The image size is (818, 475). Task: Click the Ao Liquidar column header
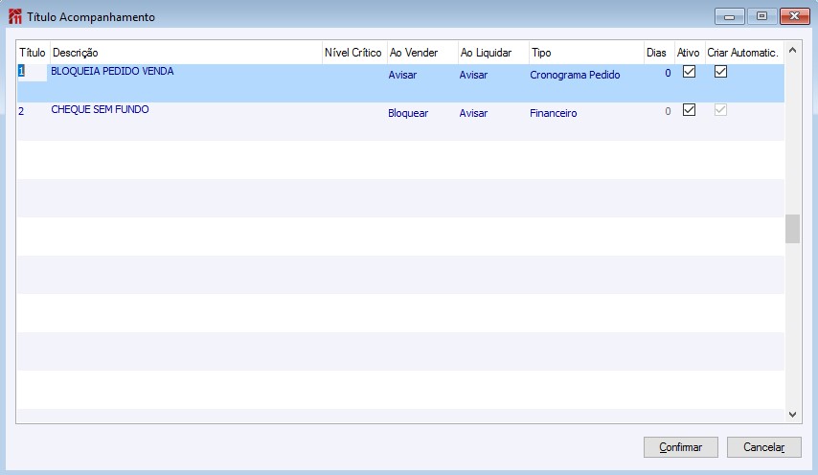coord(493,53)
